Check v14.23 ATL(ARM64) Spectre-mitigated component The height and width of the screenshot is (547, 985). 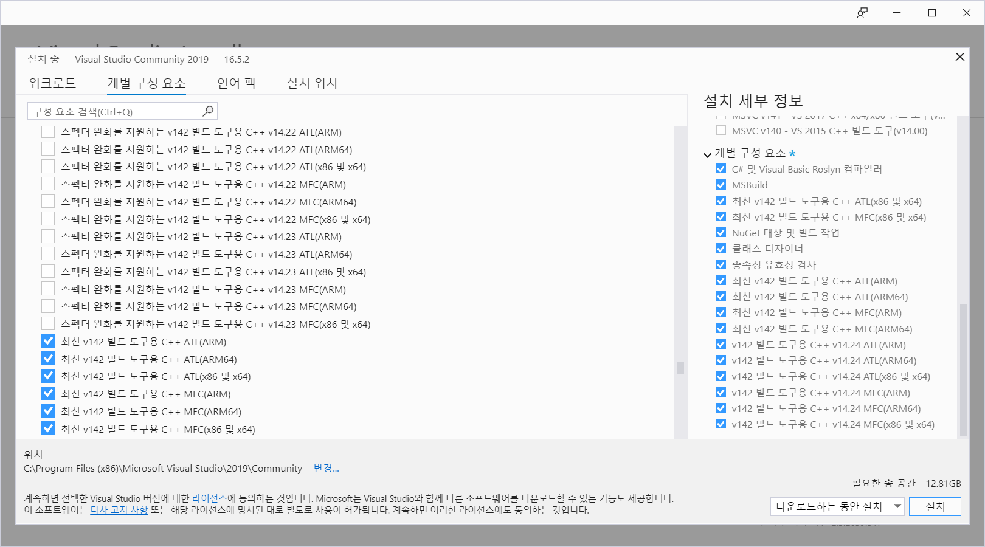point(48,254)
